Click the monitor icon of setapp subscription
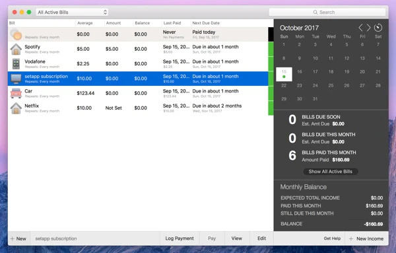The image size is (396, 253). coord(16,79)
